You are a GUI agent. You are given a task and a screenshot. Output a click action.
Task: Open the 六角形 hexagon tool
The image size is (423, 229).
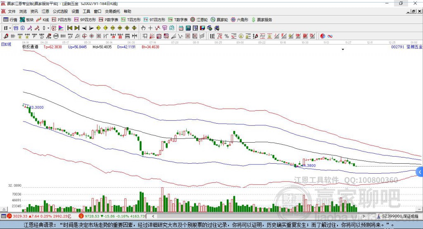(x=240, y=20)
